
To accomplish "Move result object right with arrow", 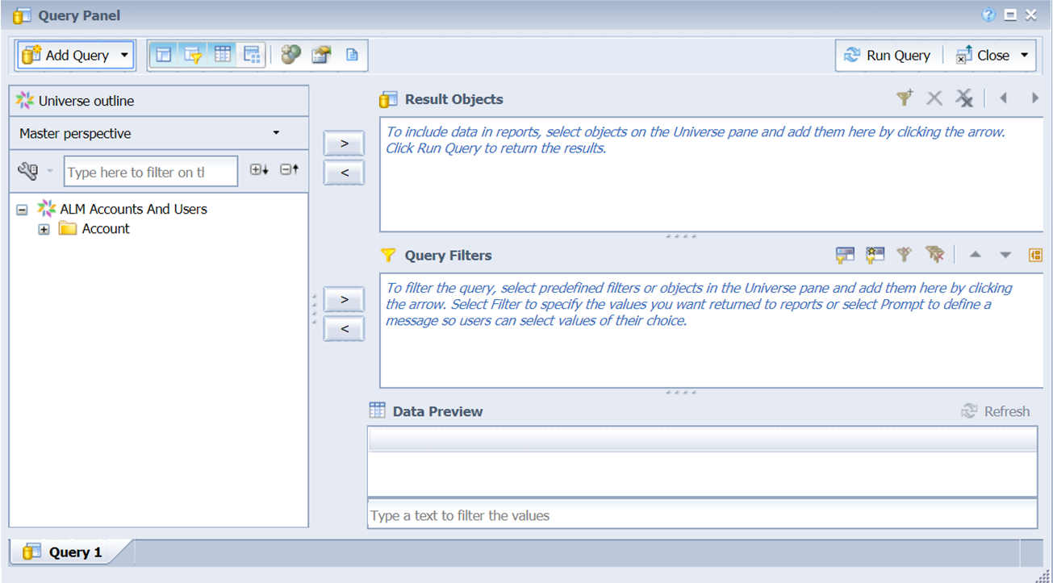I will pyautogui.click(x=1035, y=98).
